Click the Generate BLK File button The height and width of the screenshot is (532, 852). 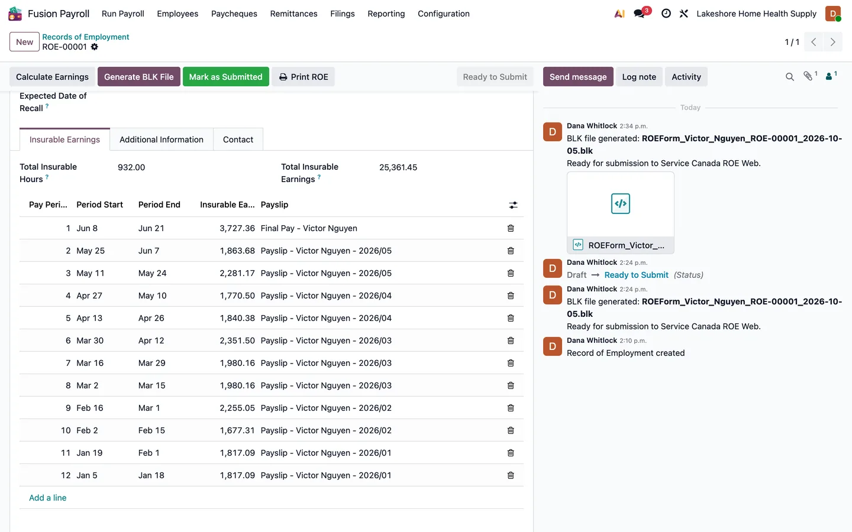pyautogui.click(x=139, y=77)
